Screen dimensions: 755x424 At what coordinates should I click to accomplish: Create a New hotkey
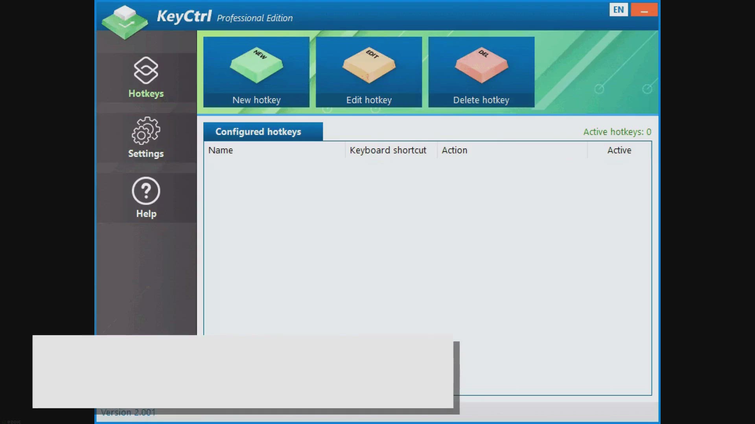click(256, 72)
